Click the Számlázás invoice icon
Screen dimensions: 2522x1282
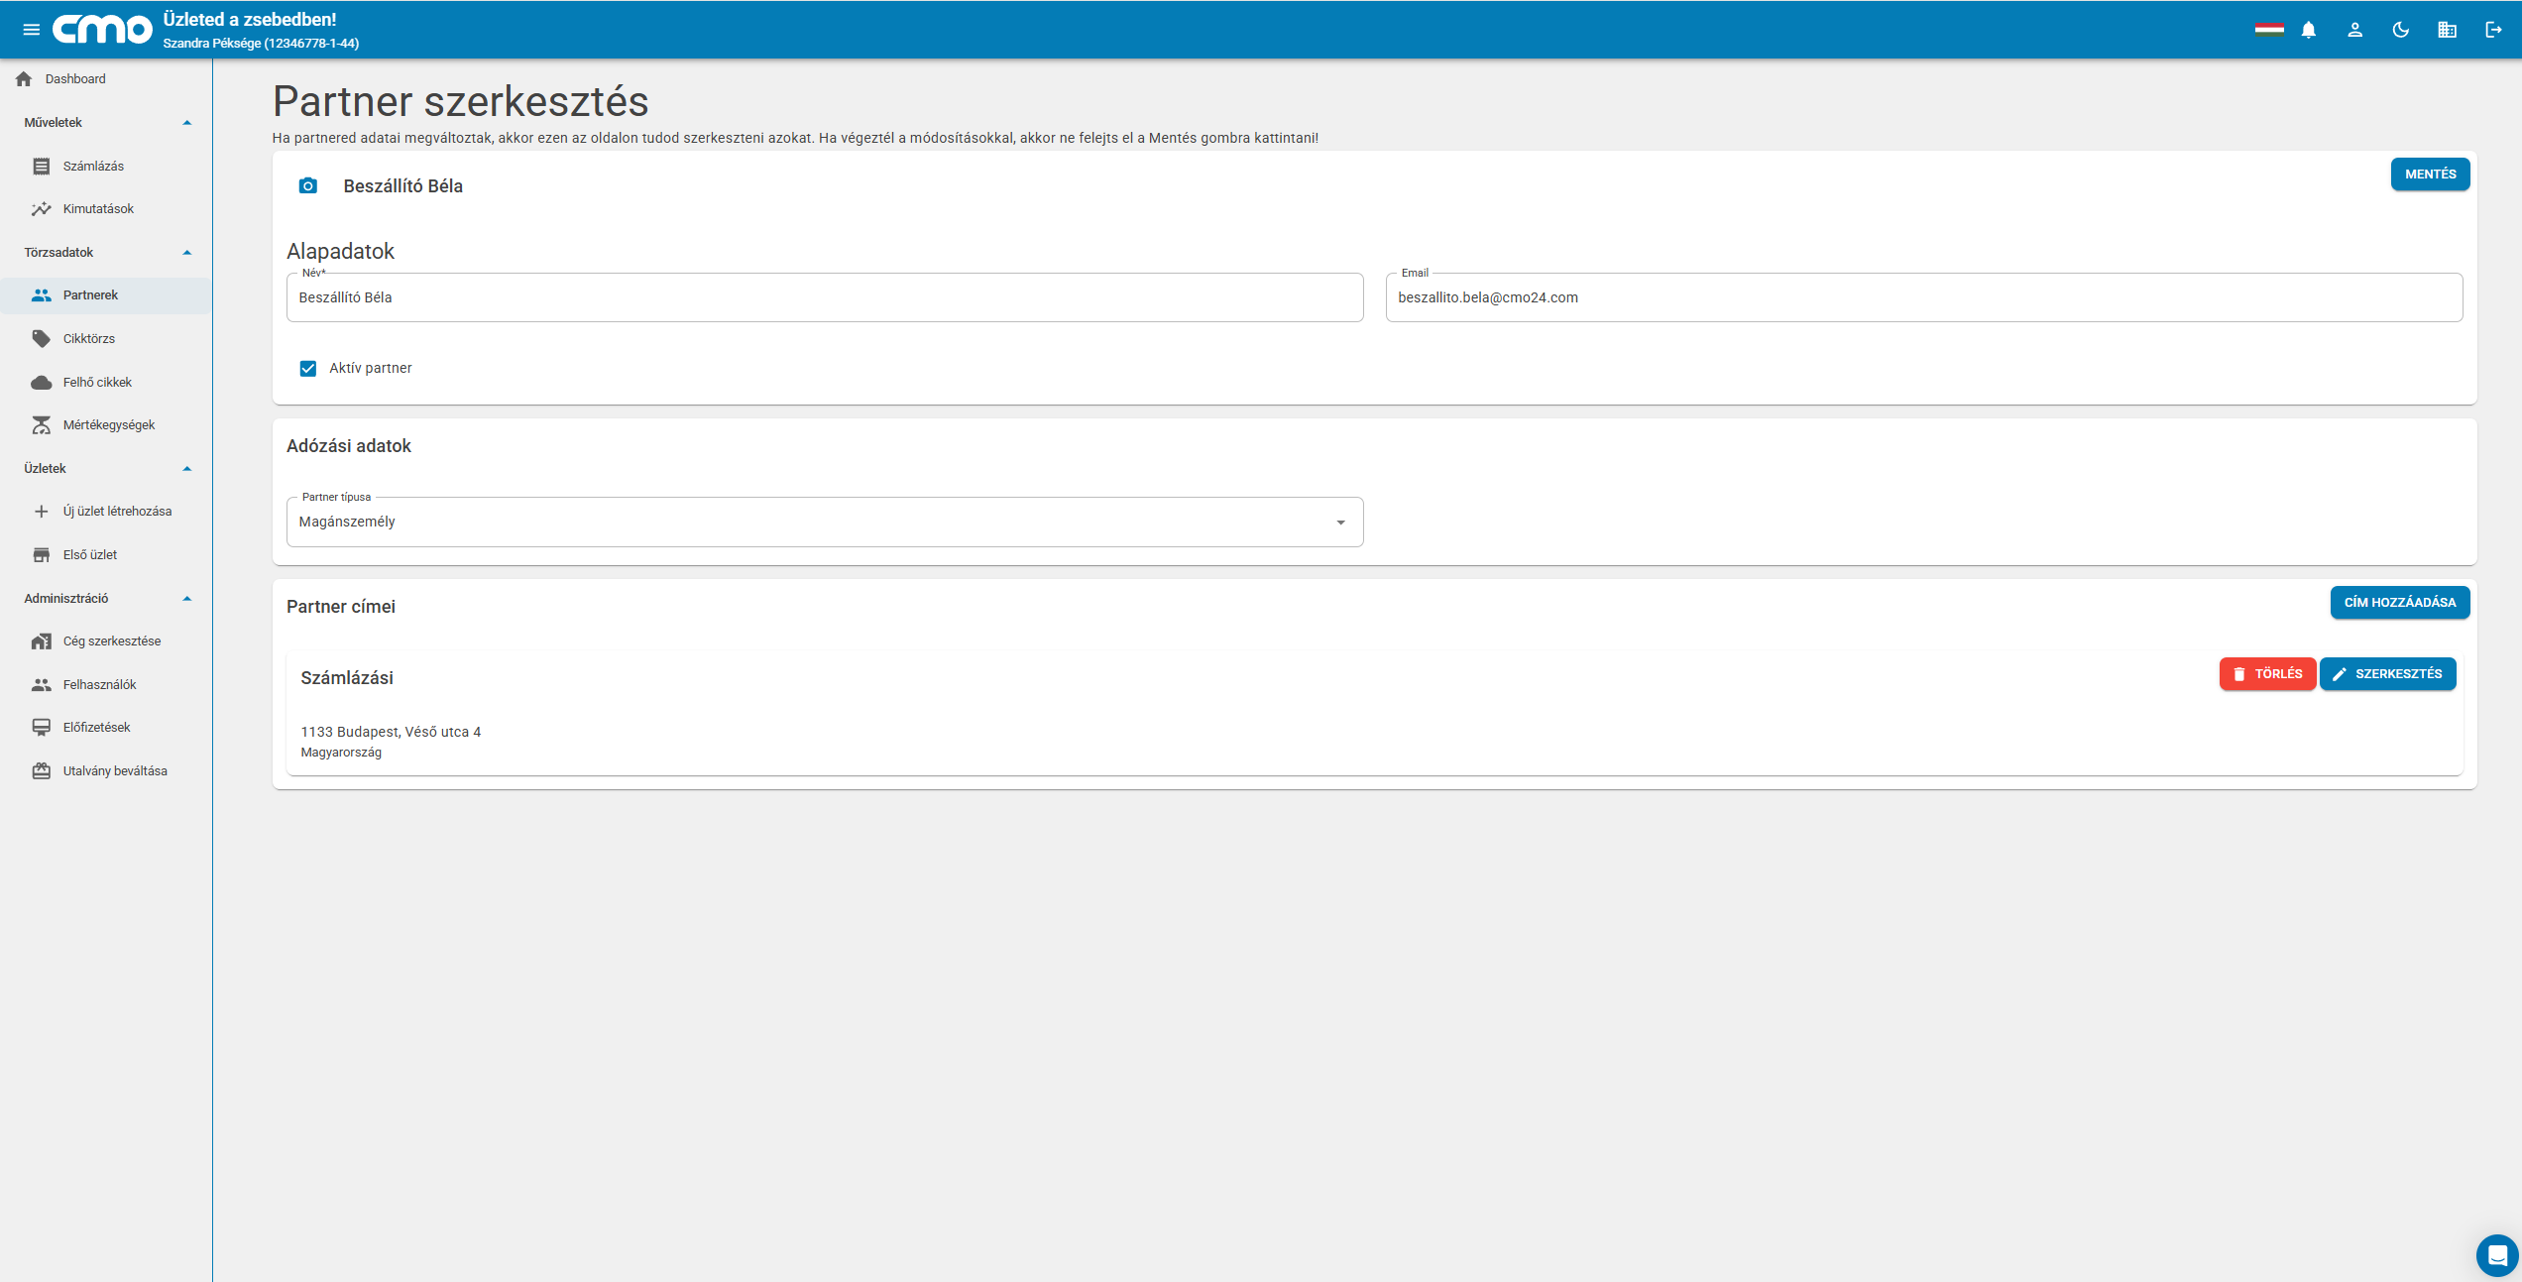pyautogui.click(x=41, y=166)
